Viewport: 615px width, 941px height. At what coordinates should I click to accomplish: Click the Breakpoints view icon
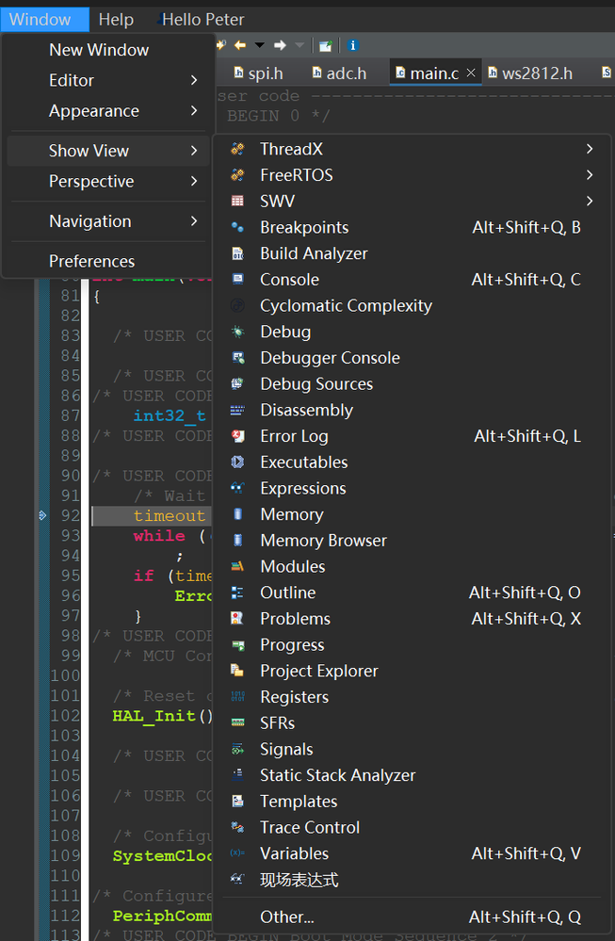click(x=238, y=227)
